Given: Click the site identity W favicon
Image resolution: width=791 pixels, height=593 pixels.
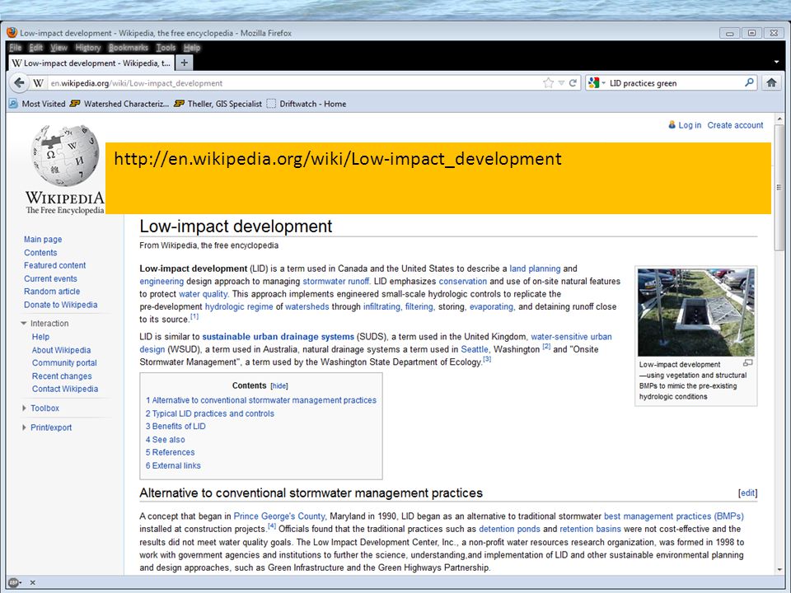Looking at the screenshot, I should [x=39, y=82].
